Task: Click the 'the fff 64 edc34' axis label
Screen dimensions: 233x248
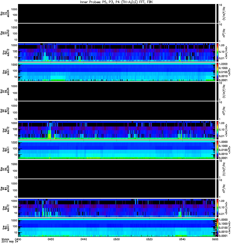Action: point(5,169)
